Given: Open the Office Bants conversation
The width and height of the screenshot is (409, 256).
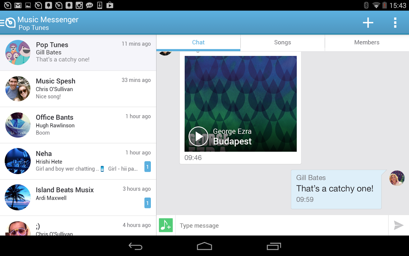Looking at the screenshot, I should 78,125.
